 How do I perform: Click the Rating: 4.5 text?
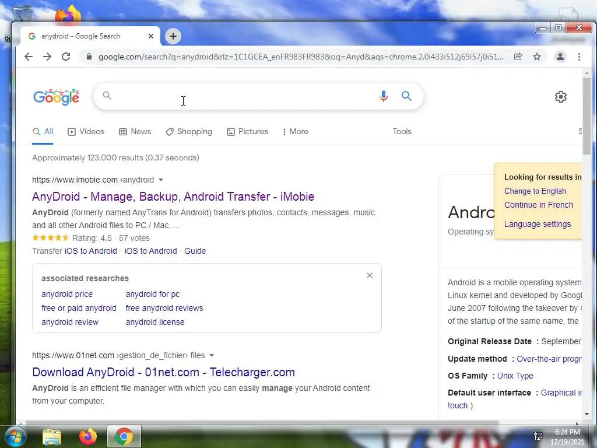(x=92, y=238)
